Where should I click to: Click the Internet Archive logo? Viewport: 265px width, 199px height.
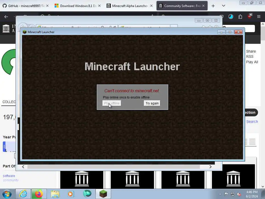[x=6, y=29]
